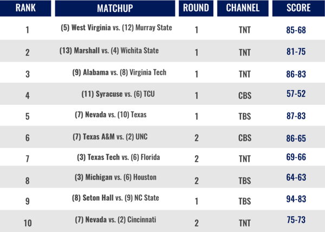The height and width of the screenshot is (232, 325).
Task: Click the CHANNEL column header
Action: 243,8
